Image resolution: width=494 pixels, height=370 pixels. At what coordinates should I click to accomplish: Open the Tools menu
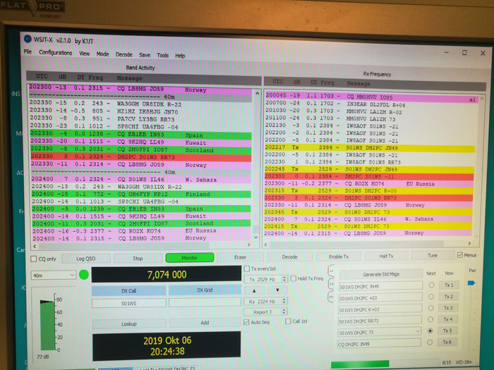(x=162, y=56)
